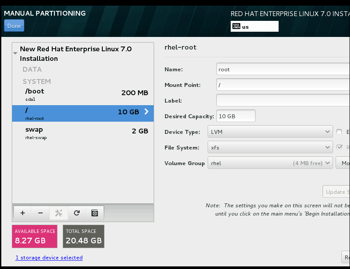This screenshot has width=350, height=269.
Task: Open the configure mount point tools icon
Action: coord(59,213)
